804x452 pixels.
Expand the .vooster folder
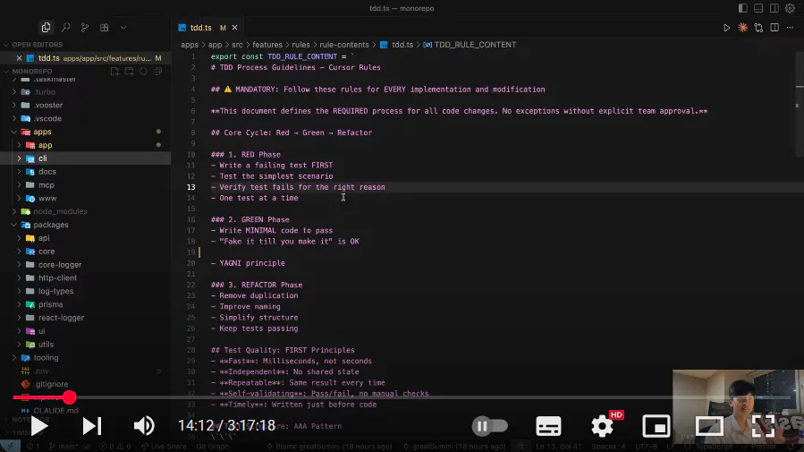(13, 106)
